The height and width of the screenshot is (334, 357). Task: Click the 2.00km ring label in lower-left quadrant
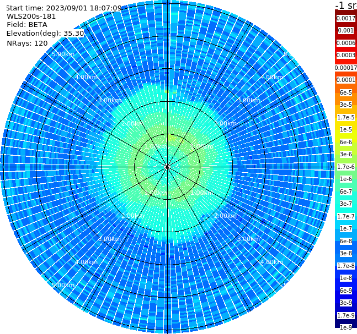pyautogui.click(x=133, y=216)
